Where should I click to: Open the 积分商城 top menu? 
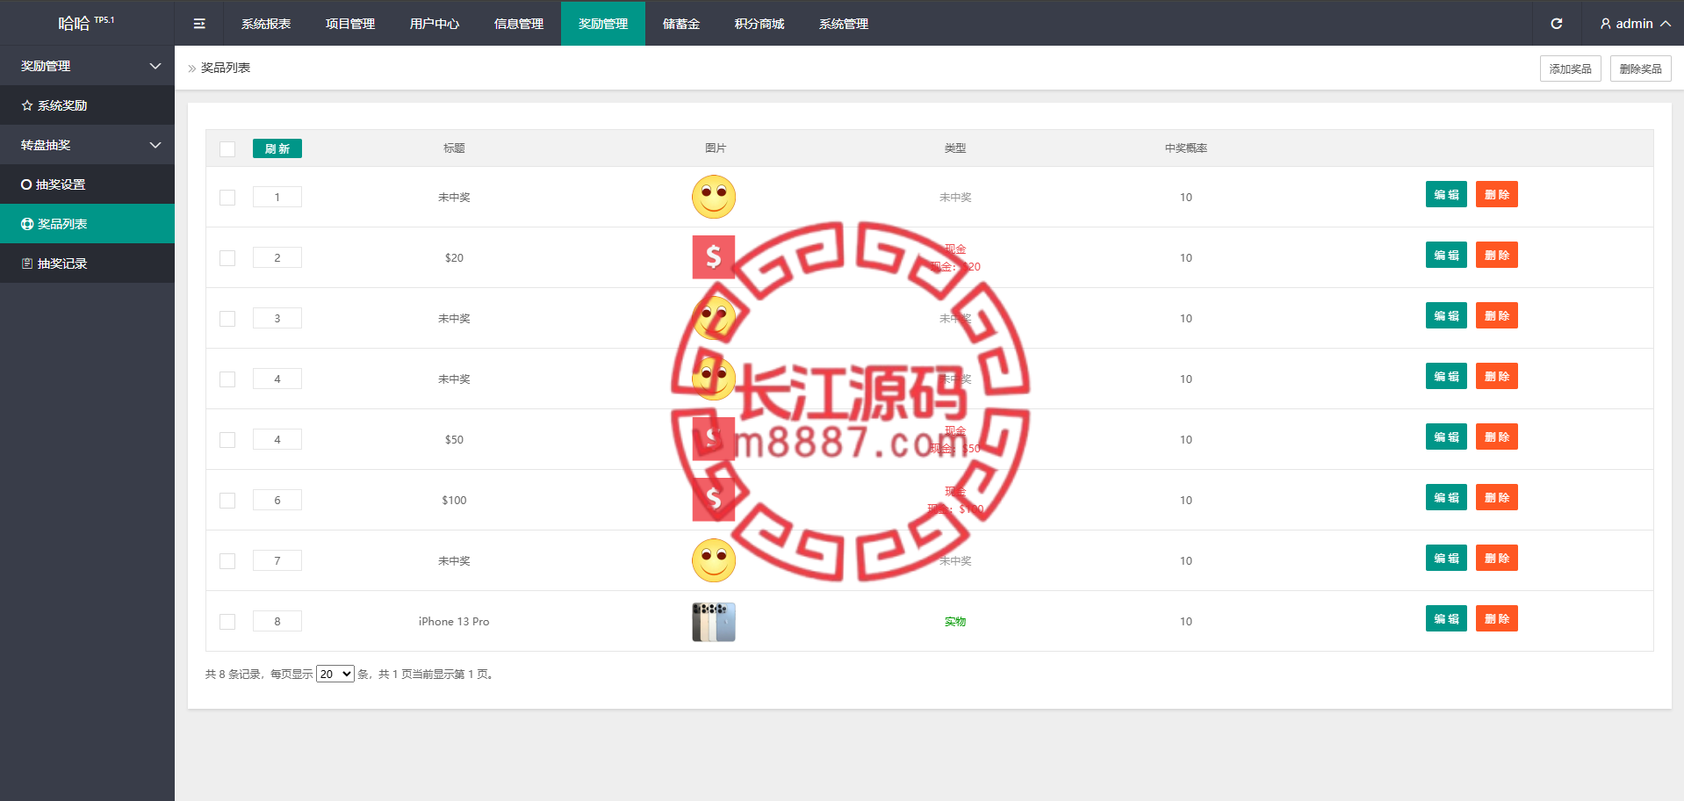coord(759,24)
